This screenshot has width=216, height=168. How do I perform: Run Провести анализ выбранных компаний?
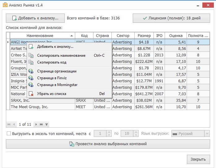coord(108,144)
